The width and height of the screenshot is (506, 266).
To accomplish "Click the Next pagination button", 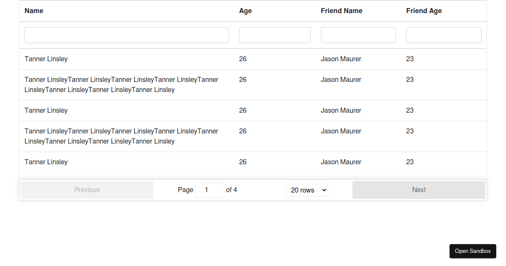I will [419, 190].
